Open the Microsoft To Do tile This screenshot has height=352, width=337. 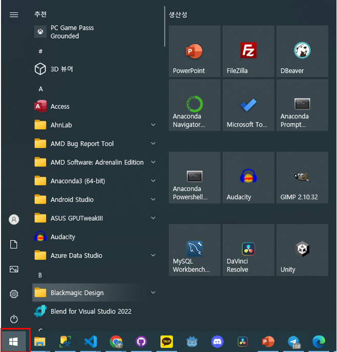pos(248,105)
